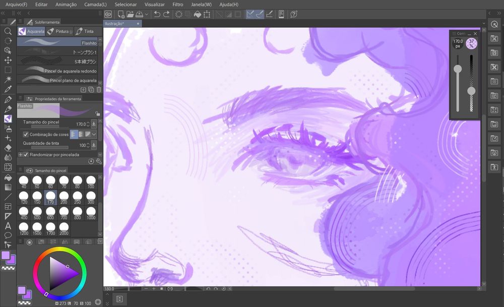Choose Pincel de aquarela redondo brush

coord(58,71)
